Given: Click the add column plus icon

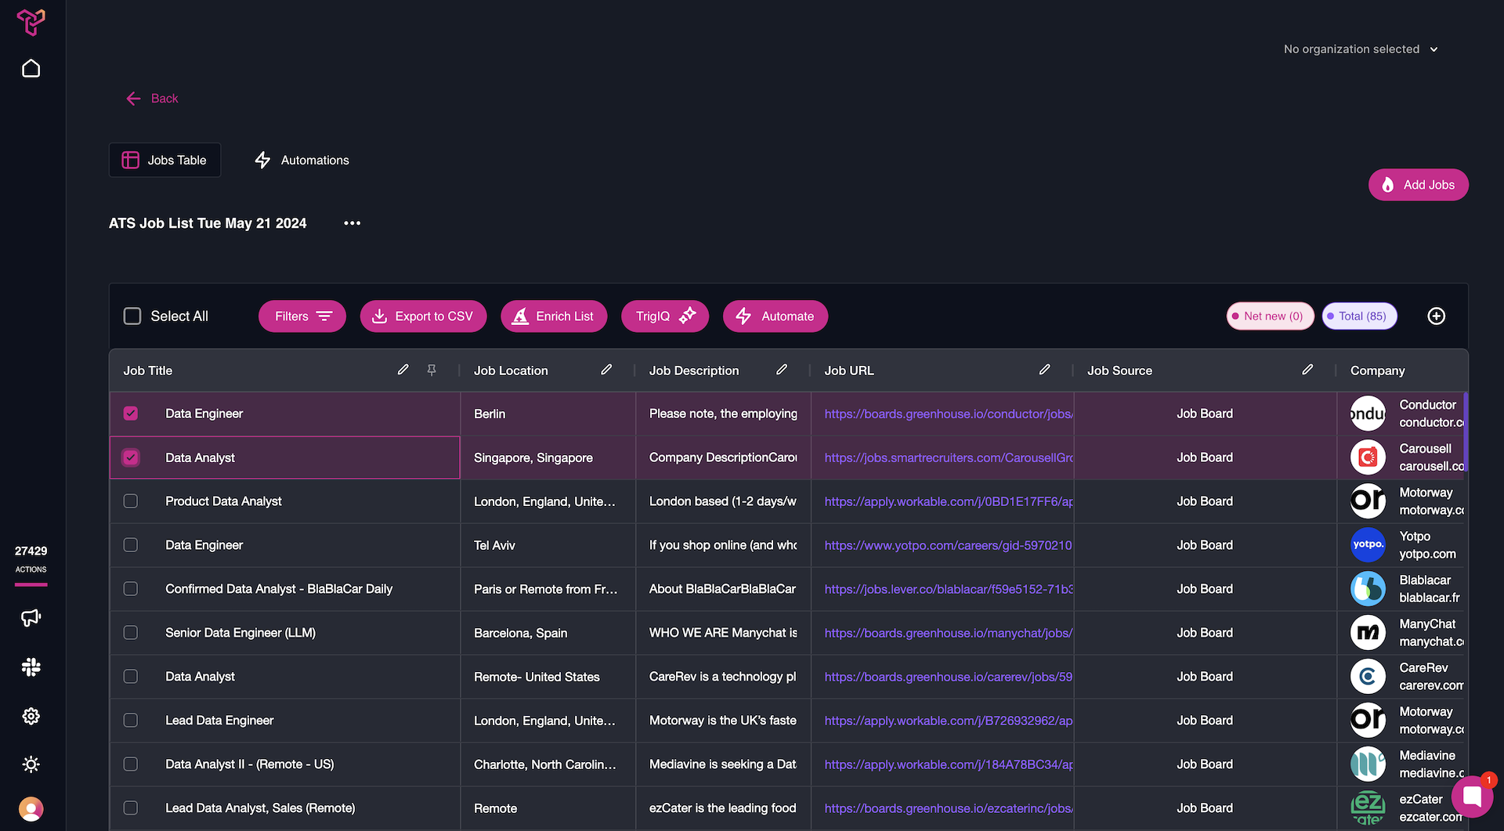Looking at the screenshot, I should 1437,316.
